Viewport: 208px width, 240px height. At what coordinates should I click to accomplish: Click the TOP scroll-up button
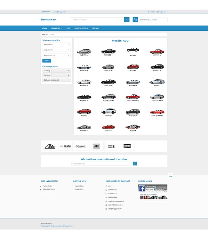tap(171, 176)
